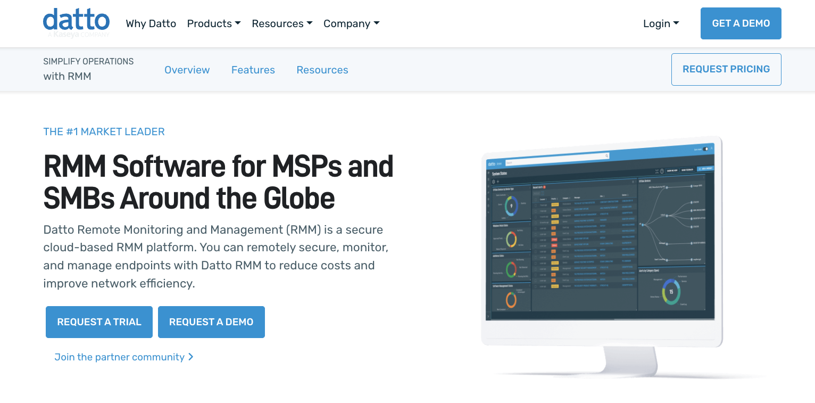
Task: Click the REQUEST A TRIAL button
Action: (99, 322)
